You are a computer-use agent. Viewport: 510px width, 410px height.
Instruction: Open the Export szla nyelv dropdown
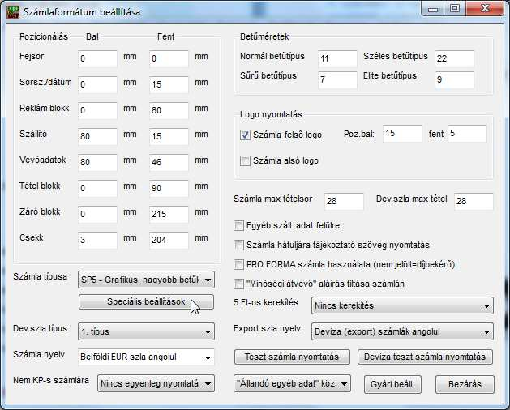coord(402,331)
